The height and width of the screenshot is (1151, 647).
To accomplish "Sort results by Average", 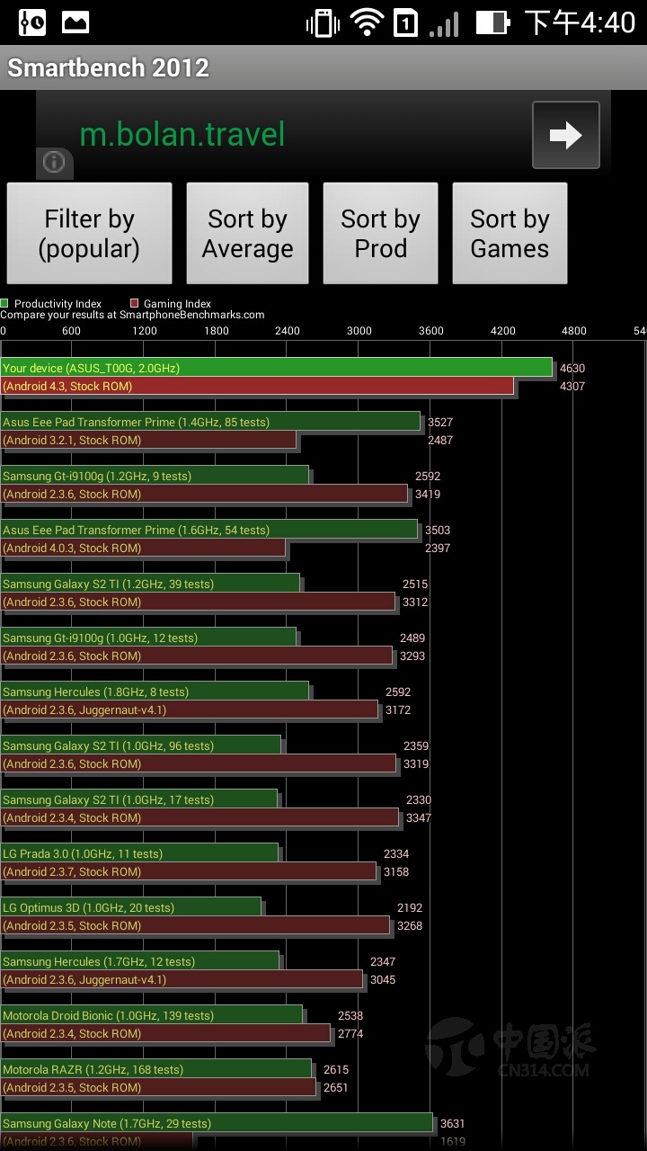I will [x=247, y=233].
